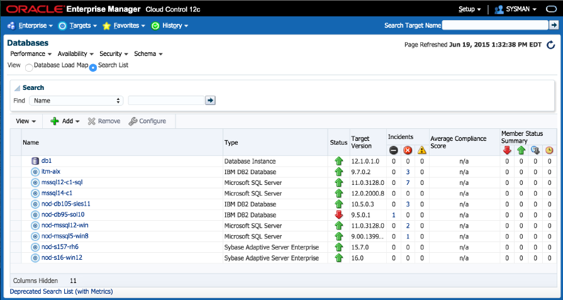563x300 pixels.
Task: Click the Configure wrench icon
Action: (x=133, y=121)
